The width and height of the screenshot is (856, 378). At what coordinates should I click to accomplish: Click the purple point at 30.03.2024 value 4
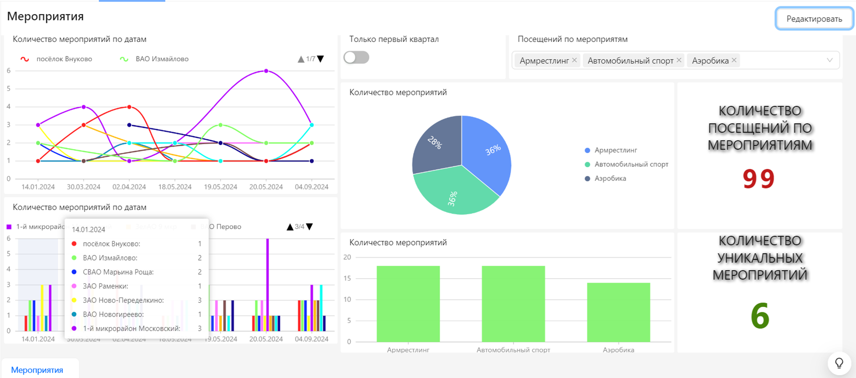84,107
